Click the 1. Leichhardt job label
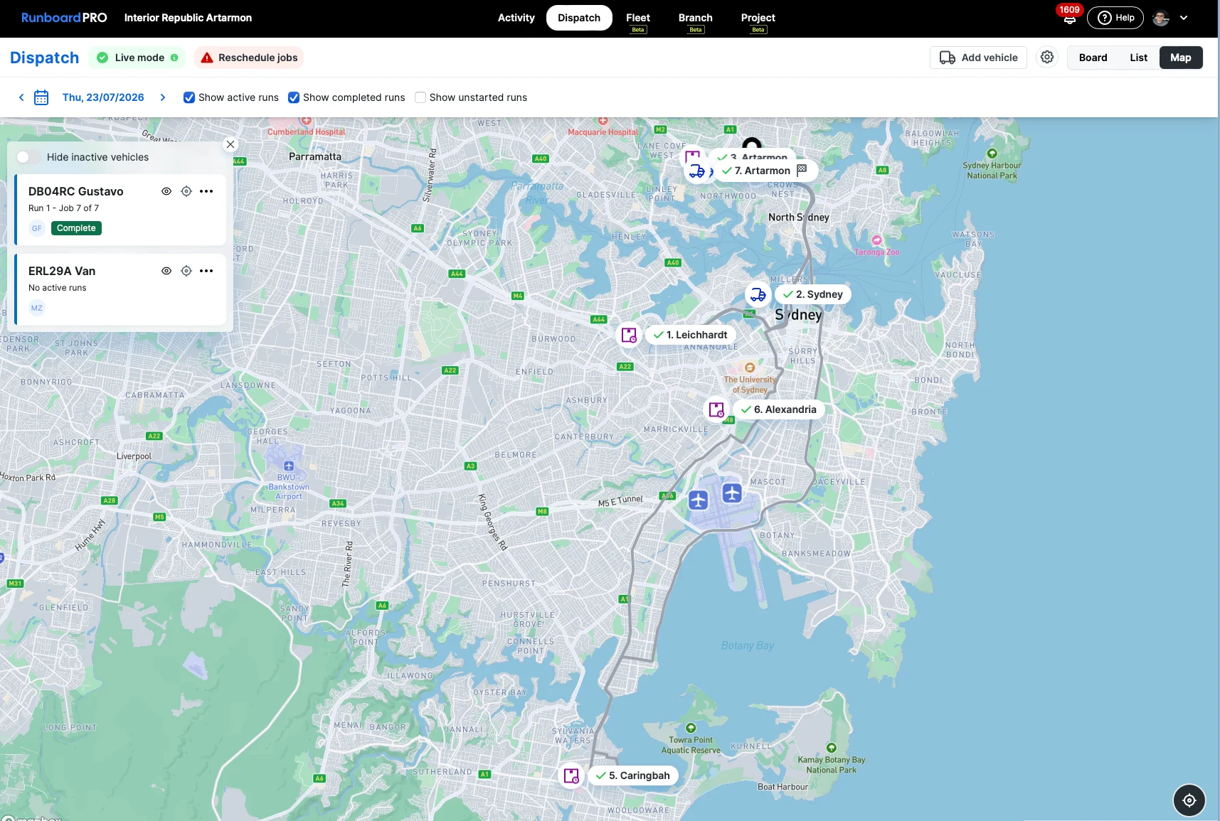 tap(690, 335)
